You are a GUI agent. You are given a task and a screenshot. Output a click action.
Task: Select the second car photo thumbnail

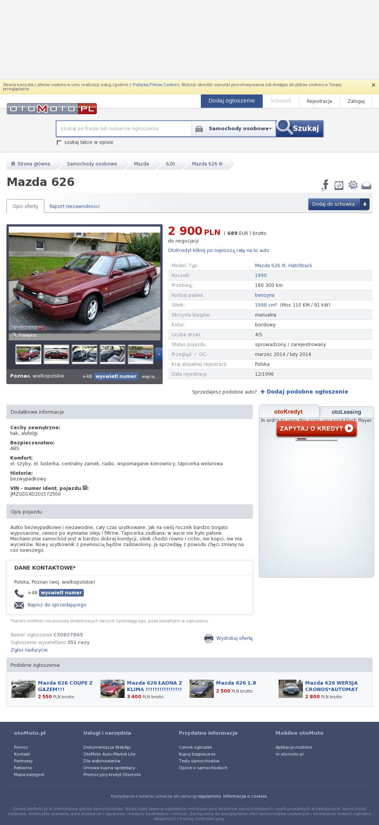point(56,354)
